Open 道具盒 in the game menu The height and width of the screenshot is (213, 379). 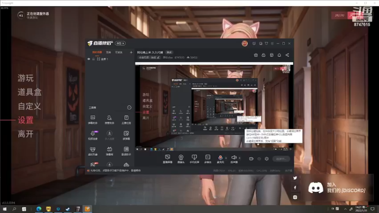pos(29,92)
